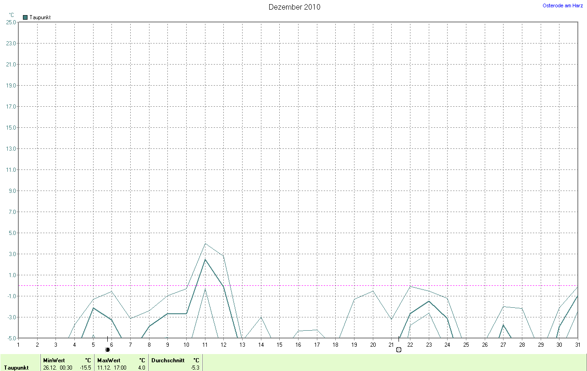
Task: Select the Taupunkt legend label
Action: click(40, 17)
